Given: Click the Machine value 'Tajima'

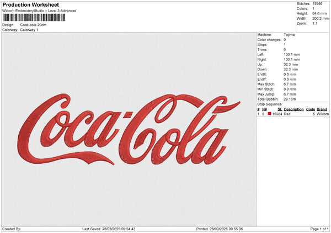Looking at the screenshot, I should [x=289, y=35].
